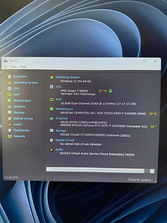This screenshot has height=223, width=167.
Task: Click the Storage heading in summary panel
Action: pyautogui.click(x=61, y=131)
